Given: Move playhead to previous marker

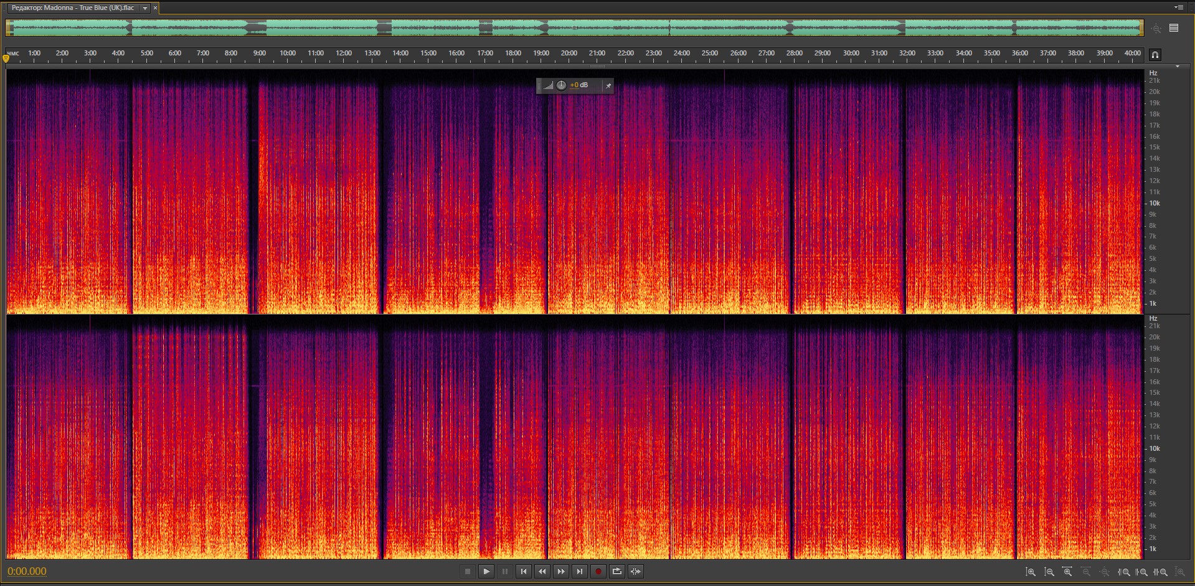Looking at the screenshot, I should (x=524, y=571).
